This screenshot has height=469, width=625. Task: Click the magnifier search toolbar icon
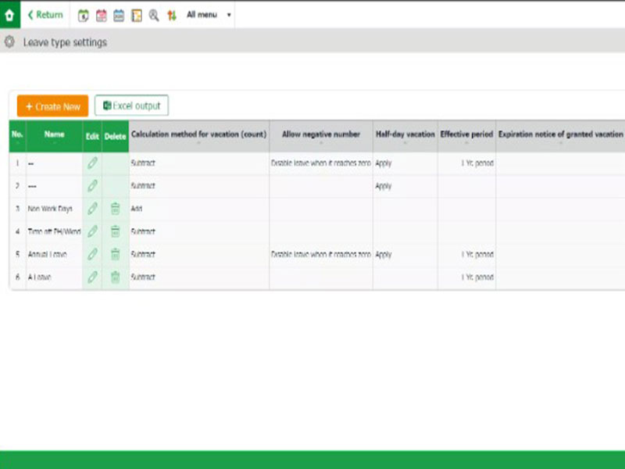pyautogui.click(x=154, y=15)
